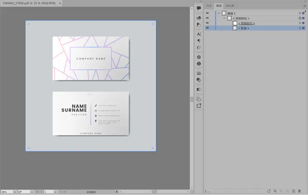Image resolution: width=308 pixels, height=195 pixels.
Task: Toggle visibility of the 影像 layer
Action: tap(207, 28)
